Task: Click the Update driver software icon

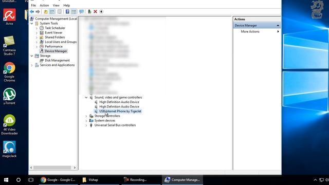Action: click(x=89, y=12)
